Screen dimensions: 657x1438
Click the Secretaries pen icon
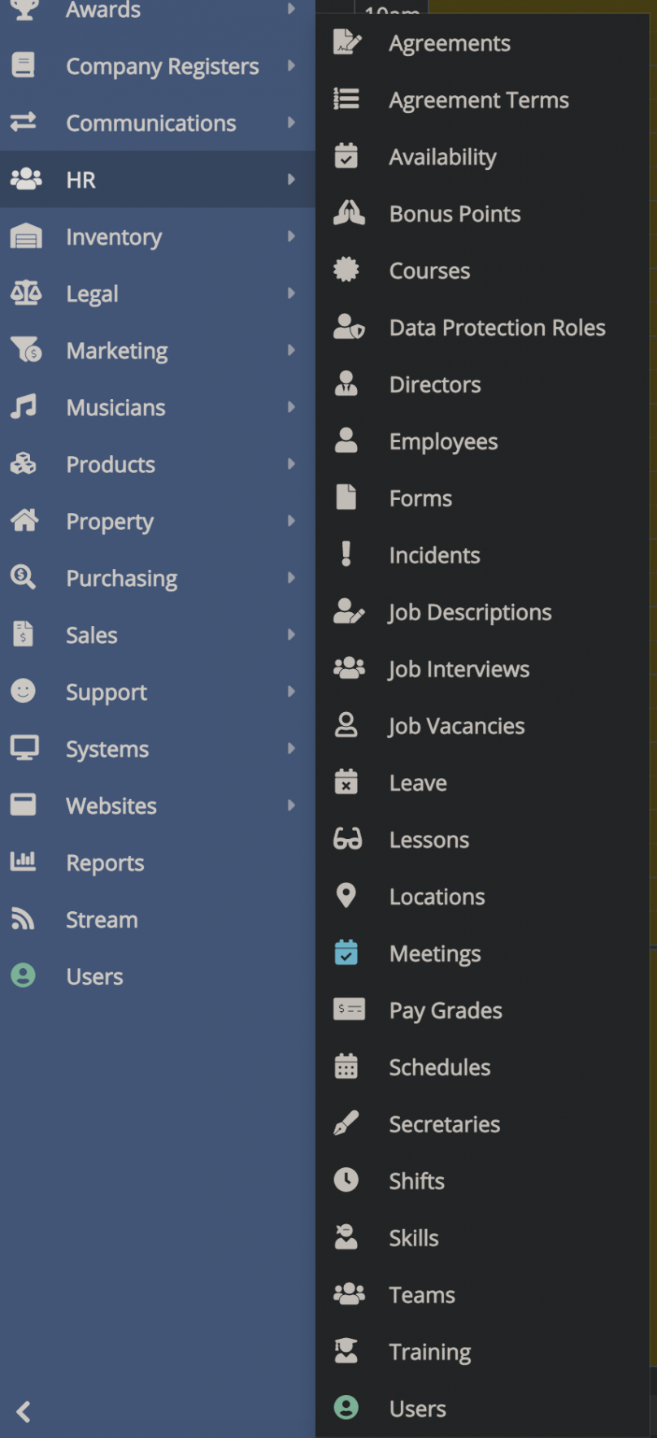point(346,1123)
